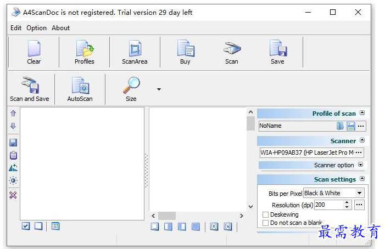Collapse the Scanner section
Screen dimensions: 385x249
click(362, 140)
